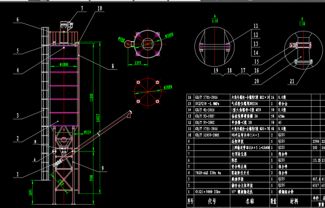
Task: Select GB/T 95-2002 in table row 12
Action: (x=205, y=122)
